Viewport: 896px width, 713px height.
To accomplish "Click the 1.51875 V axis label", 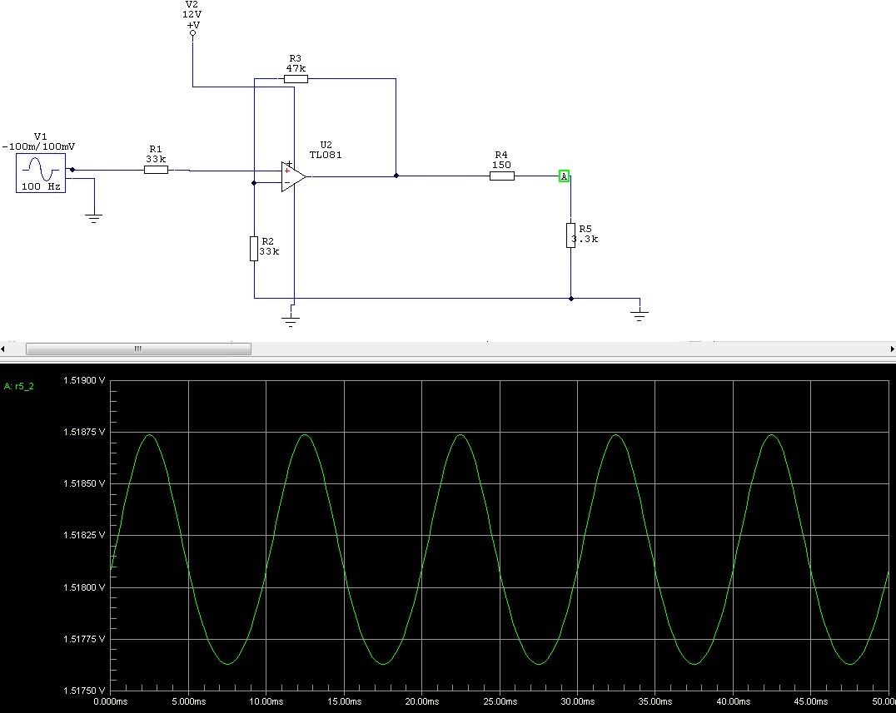I will coord(84,432).
